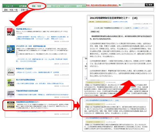Open the 宅地建物取引主任者受験セミナー series link
Viewport: 157px width, 135px height.
28,102
